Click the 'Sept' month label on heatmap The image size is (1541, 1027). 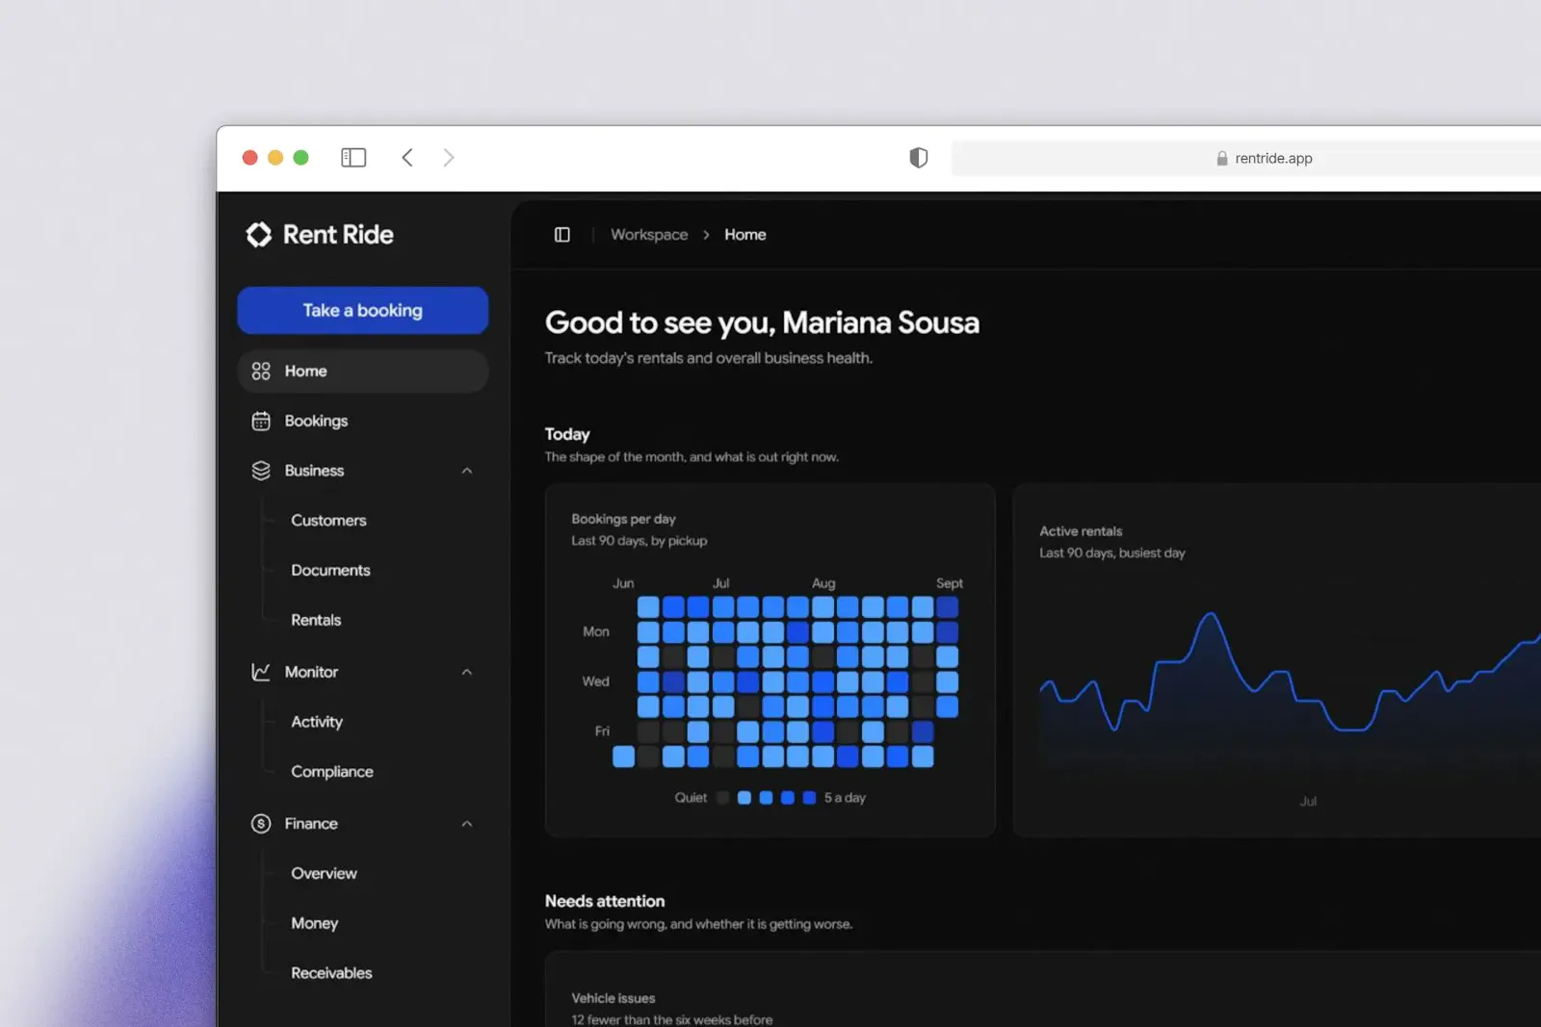pos(950,583)
